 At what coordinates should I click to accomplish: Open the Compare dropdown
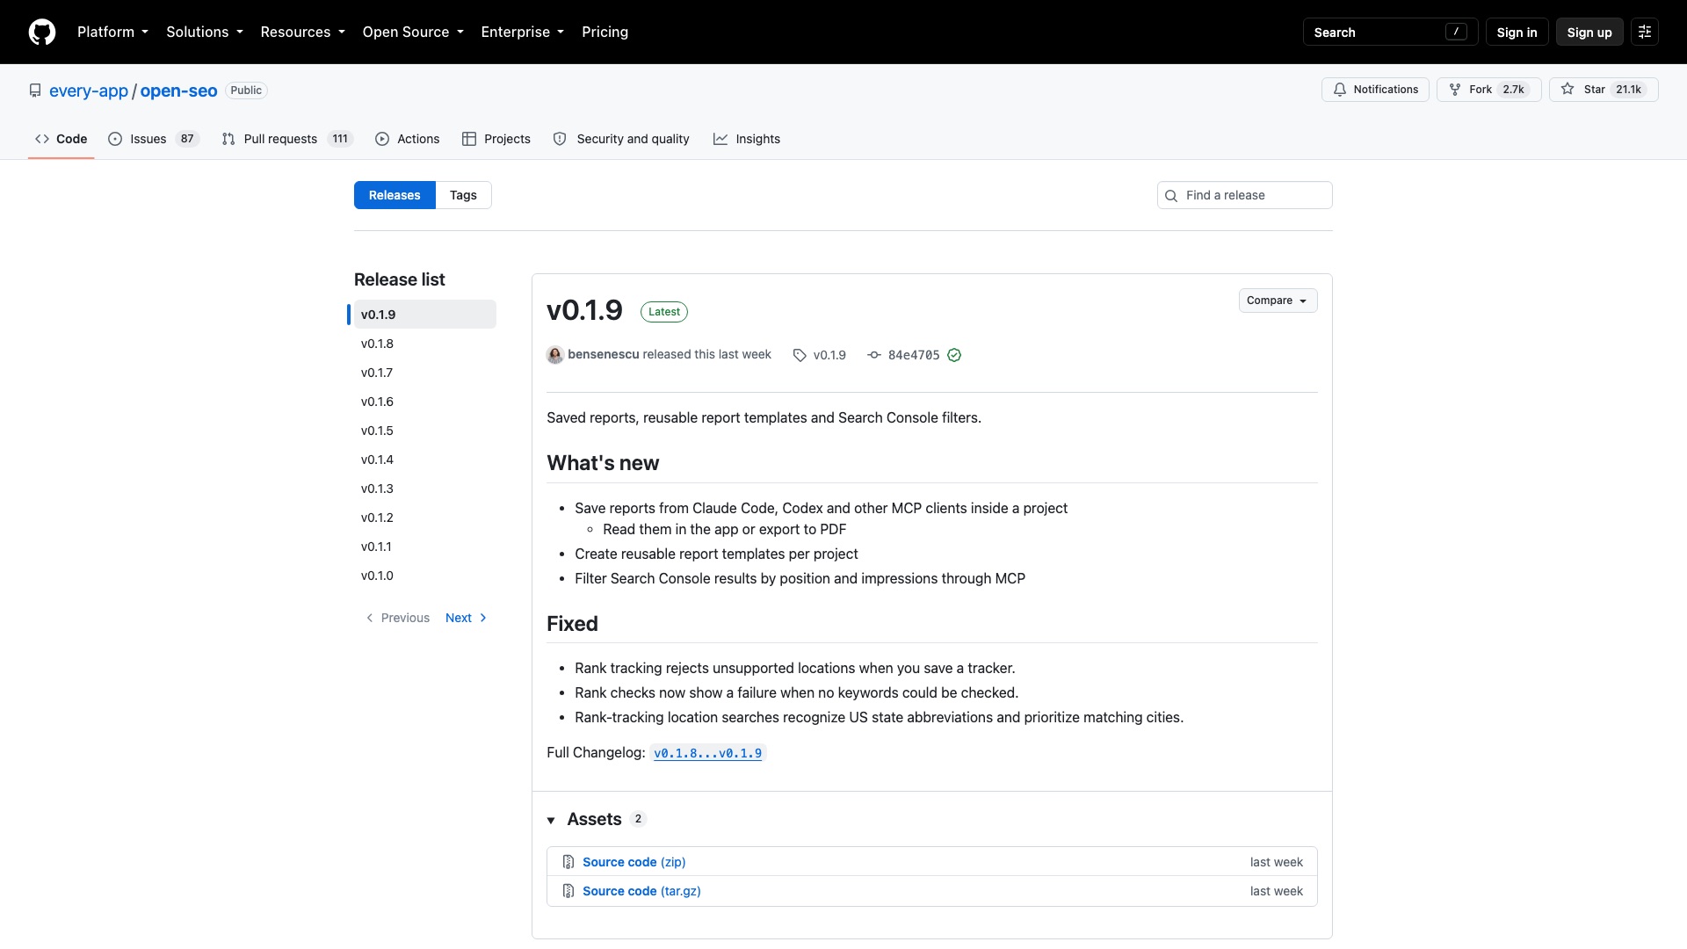click(x=1278, y=301)
